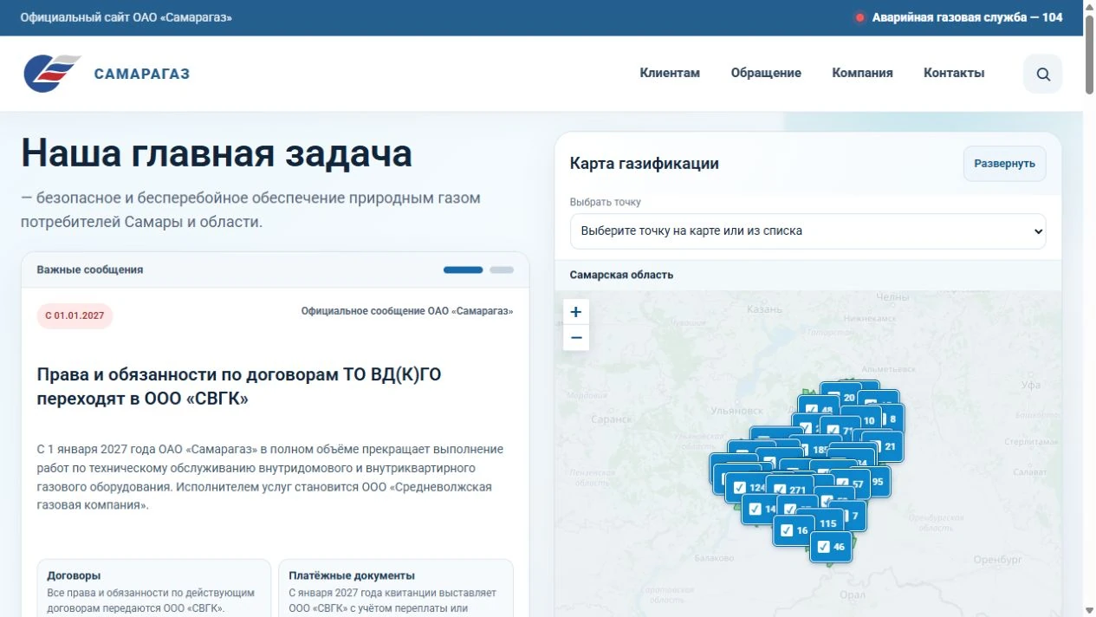The image size is (1096, 617).
Task: Click the Важные сообщения header
Action: click(90, 270)
